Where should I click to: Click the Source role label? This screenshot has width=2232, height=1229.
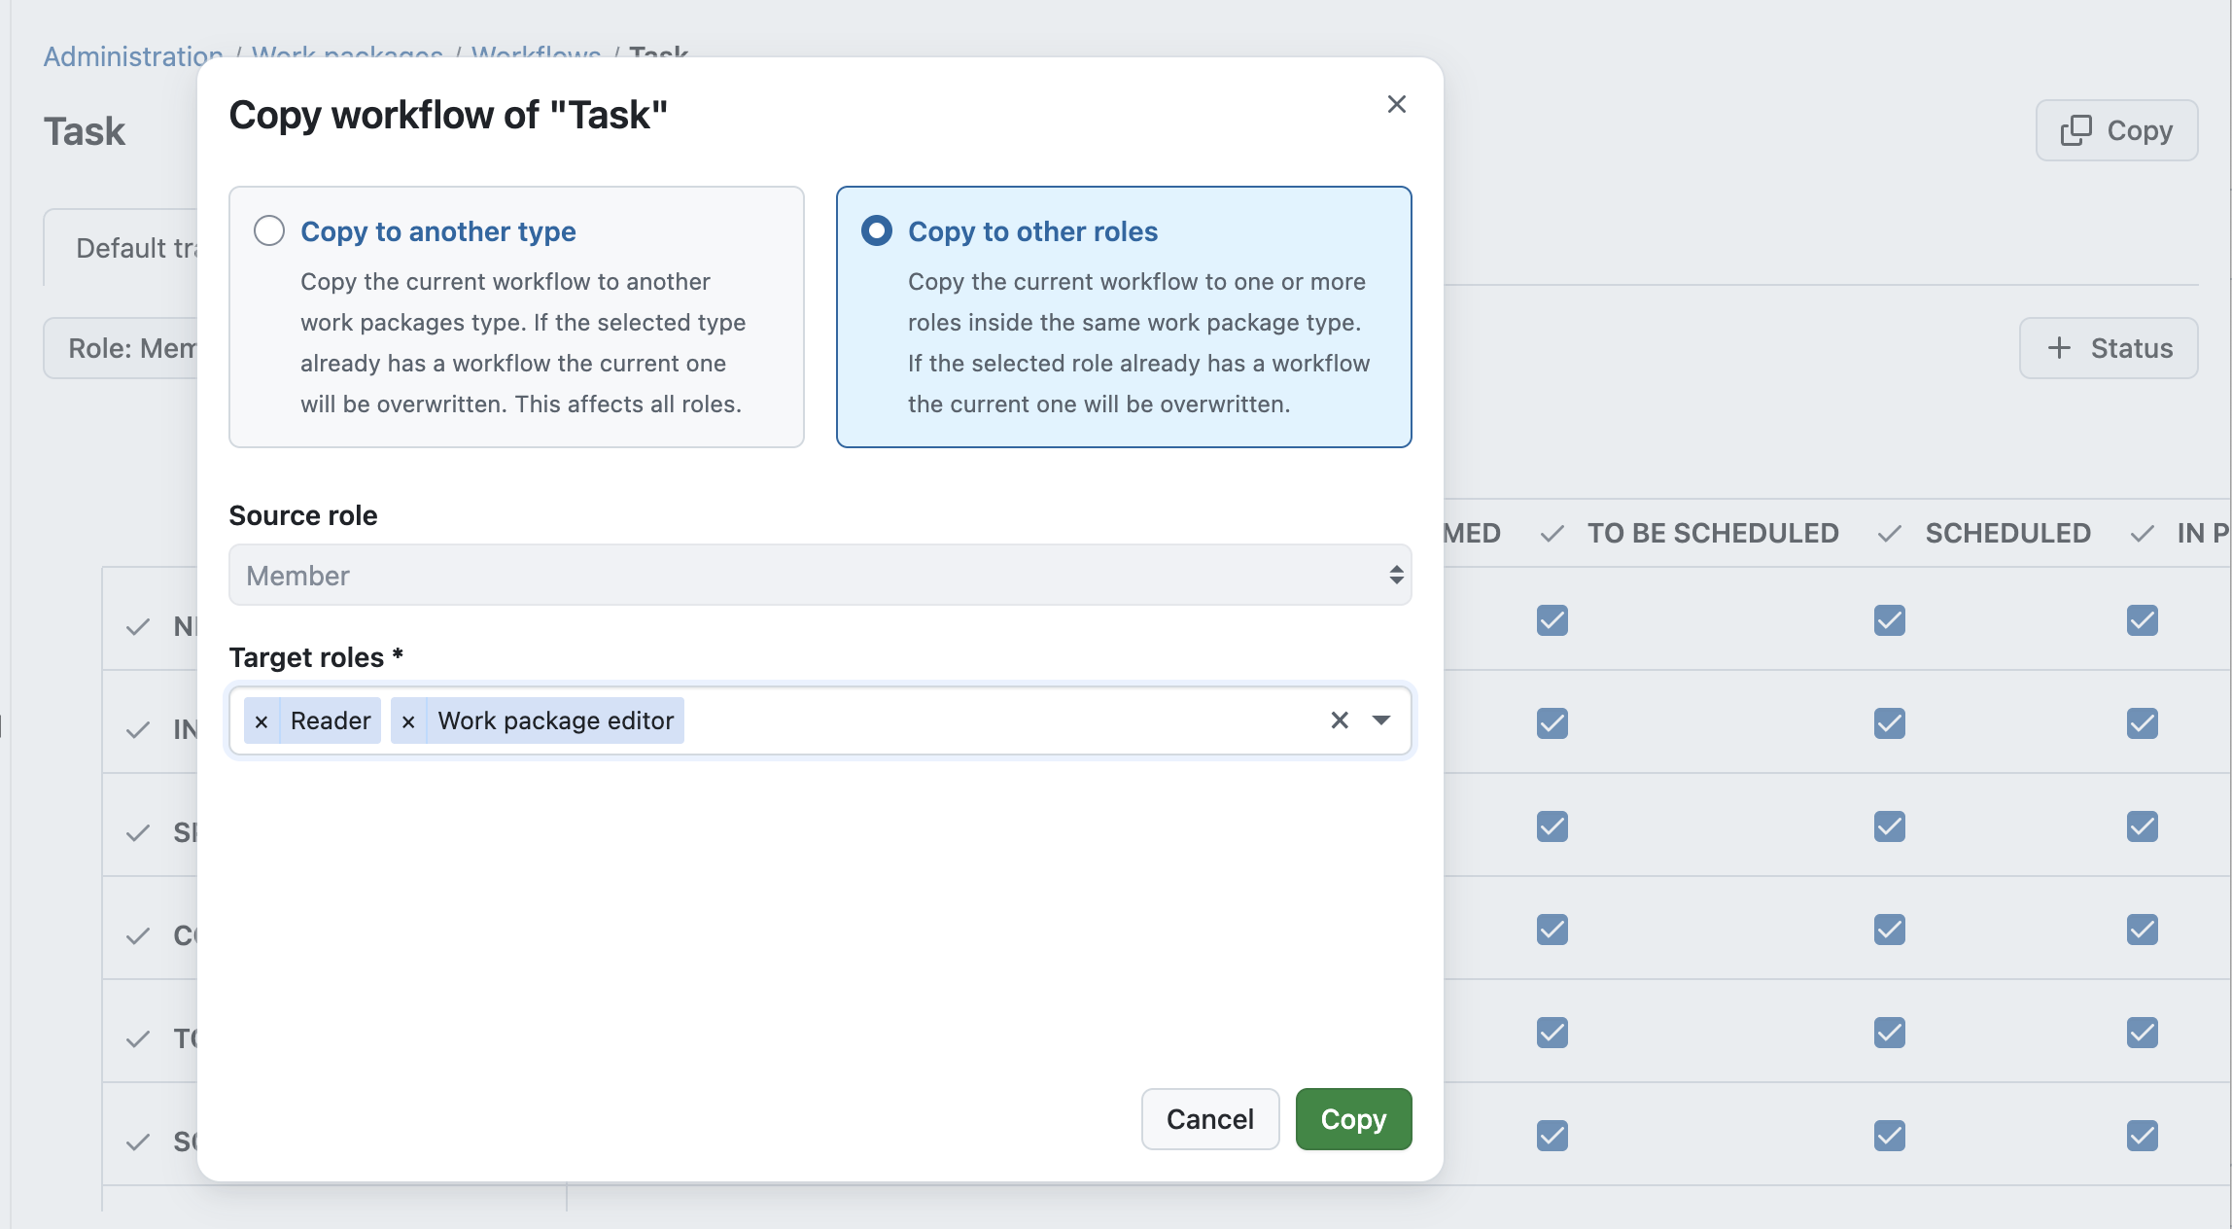303,515
